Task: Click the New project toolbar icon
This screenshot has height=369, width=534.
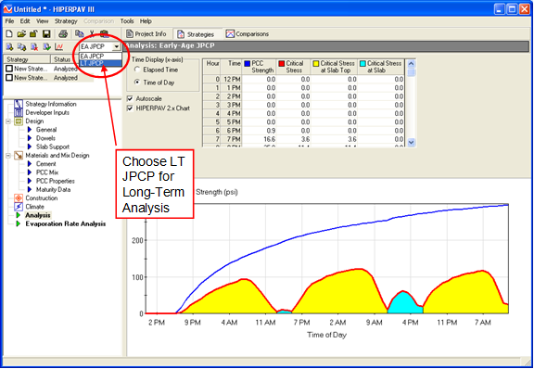Action: click(9, 33)
